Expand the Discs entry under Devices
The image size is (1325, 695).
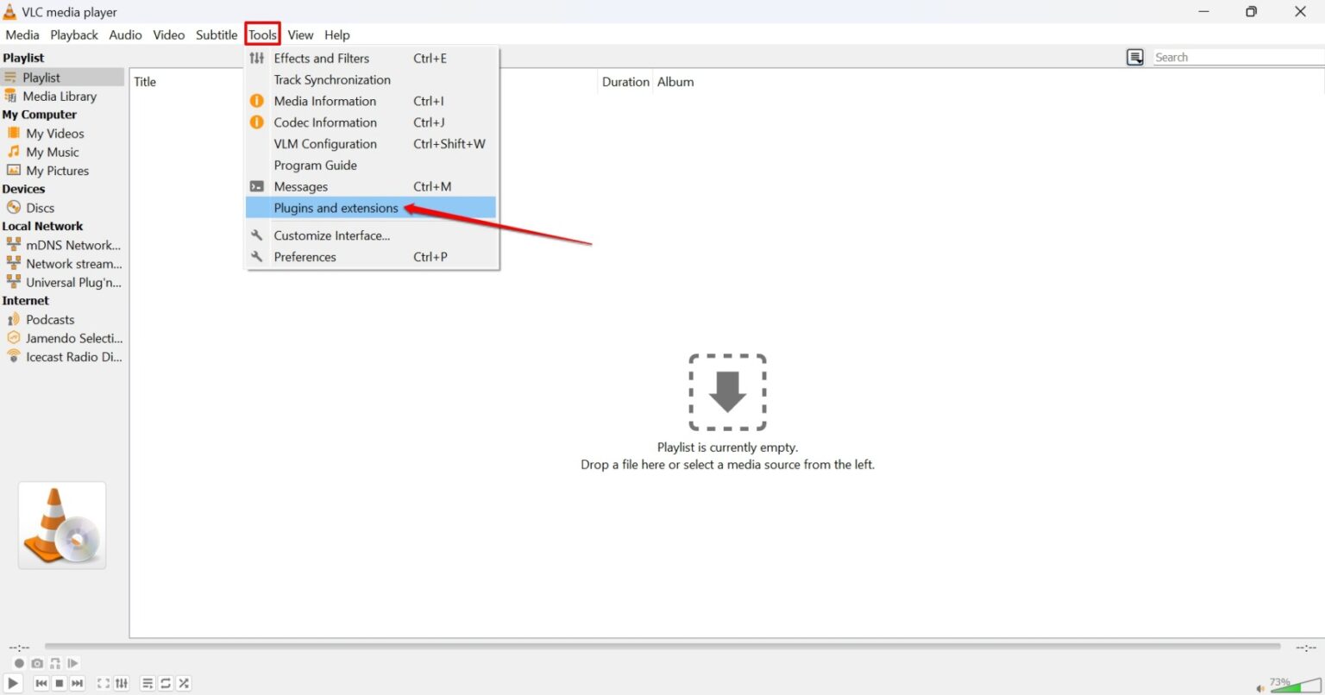coord(38,207)
